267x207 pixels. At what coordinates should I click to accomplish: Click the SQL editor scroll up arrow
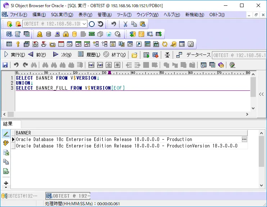[253, 74]
